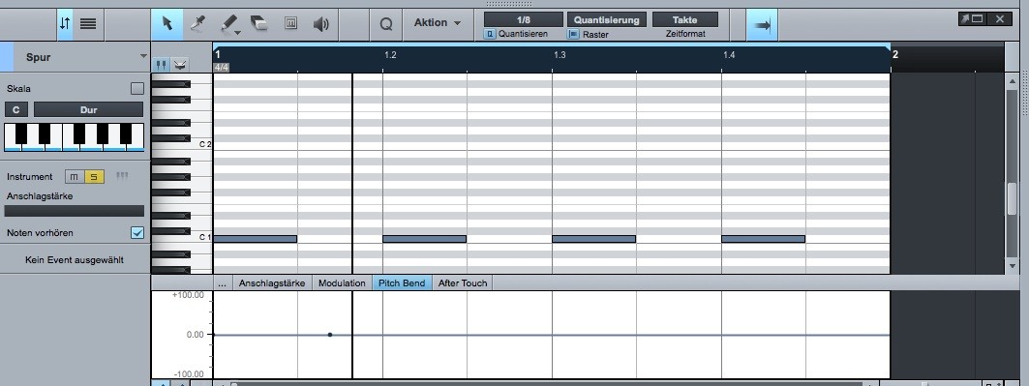
Task: Close the editor panel
Action: 1000,19
